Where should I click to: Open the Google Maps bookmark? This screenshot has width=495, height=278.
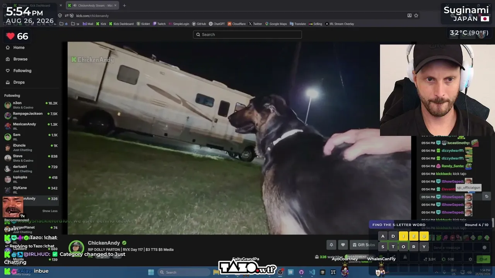point(276,24)
